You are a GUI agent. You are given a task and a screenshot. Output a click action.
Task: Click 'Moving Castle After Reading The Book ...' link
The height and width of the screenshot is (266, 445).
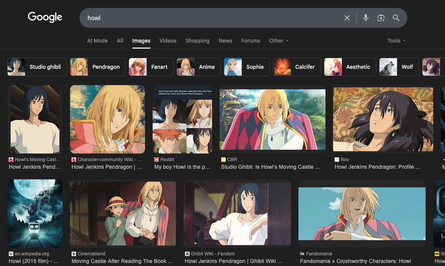tap(122, 261)
